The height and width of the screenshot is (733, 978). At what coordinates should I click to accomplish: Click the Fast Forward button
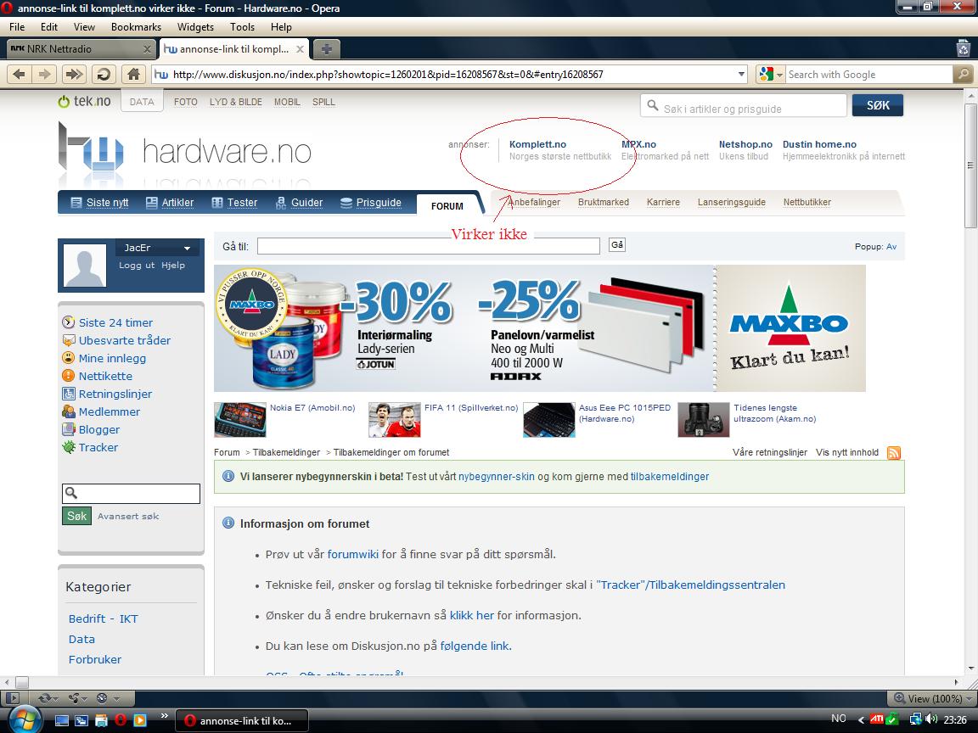[74, 74]
